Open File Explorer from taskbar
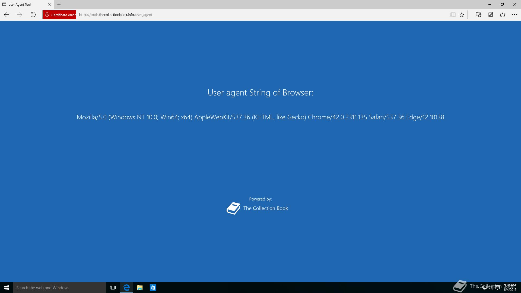Viewport: 521px width, 293px height. (x=140, y=288)
